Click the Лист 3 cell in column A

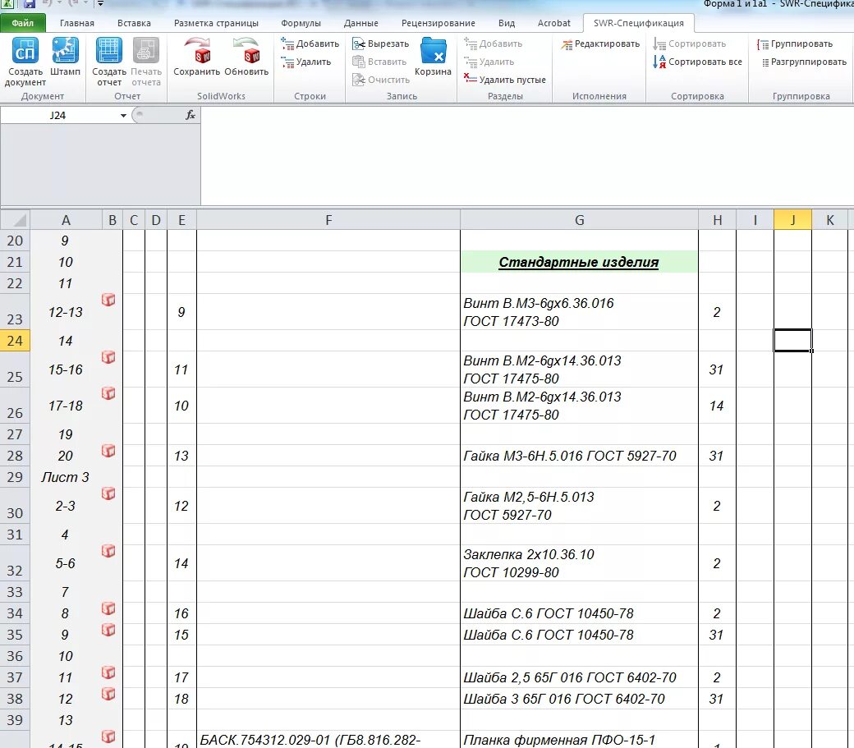coord(66,477)
